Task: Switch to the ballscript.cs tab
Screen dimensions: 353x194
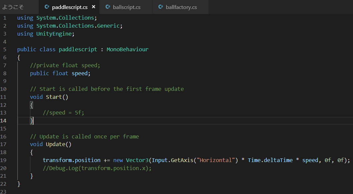Action: pos(127,7)
